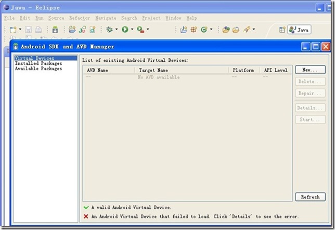Click the green Run button icon

(x=125, y=30)
